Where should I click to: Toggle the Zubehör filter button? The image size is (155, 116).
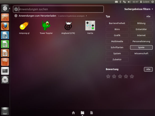(117, 59)
